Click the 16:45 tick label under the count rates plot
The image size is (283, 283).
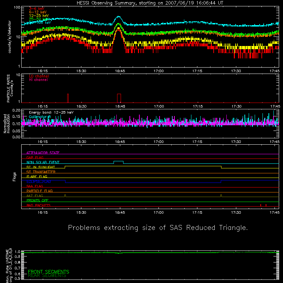coord(120,71)
